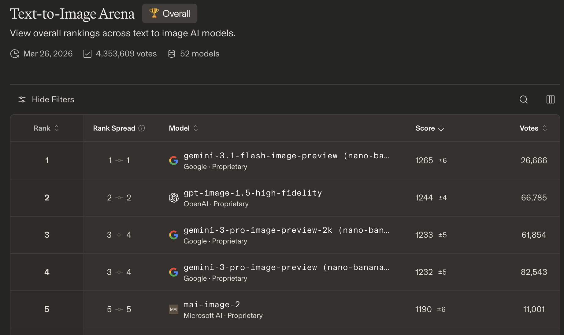Viewport: 564px width, 335px height.
Task: Click the Rank Spread column header
Action: point(114,128)
